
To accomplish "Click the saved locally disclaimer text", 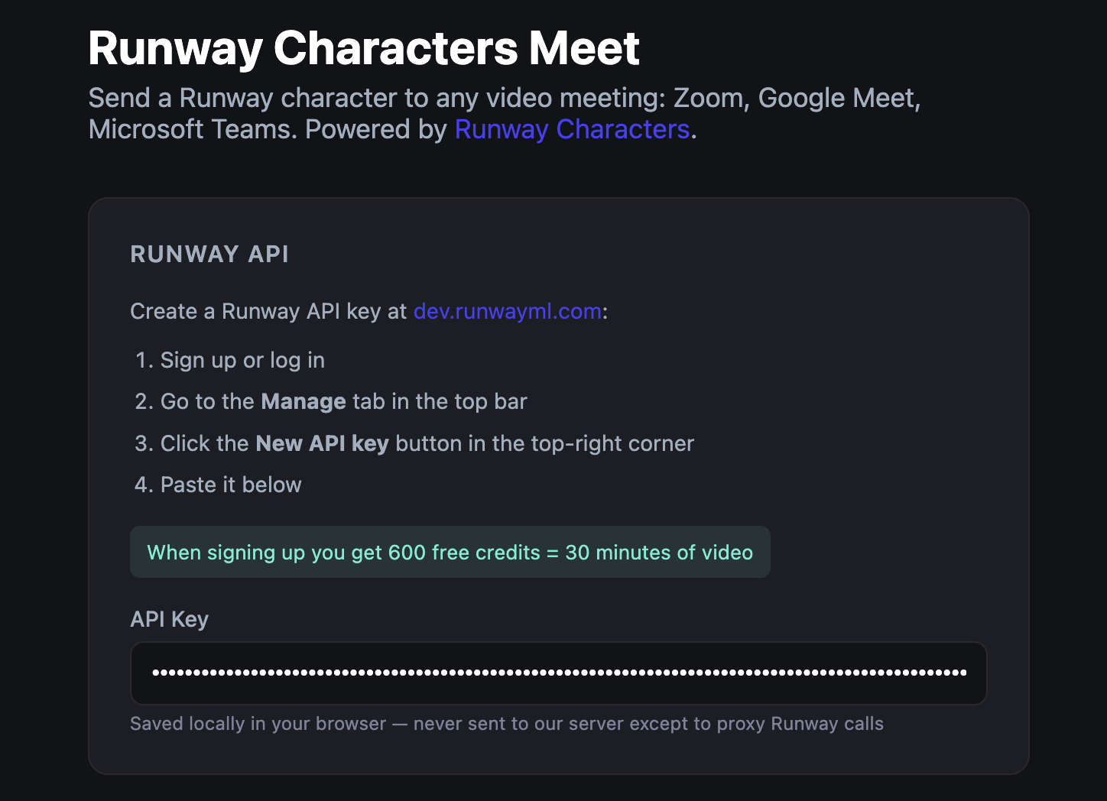I will point(507,723).
